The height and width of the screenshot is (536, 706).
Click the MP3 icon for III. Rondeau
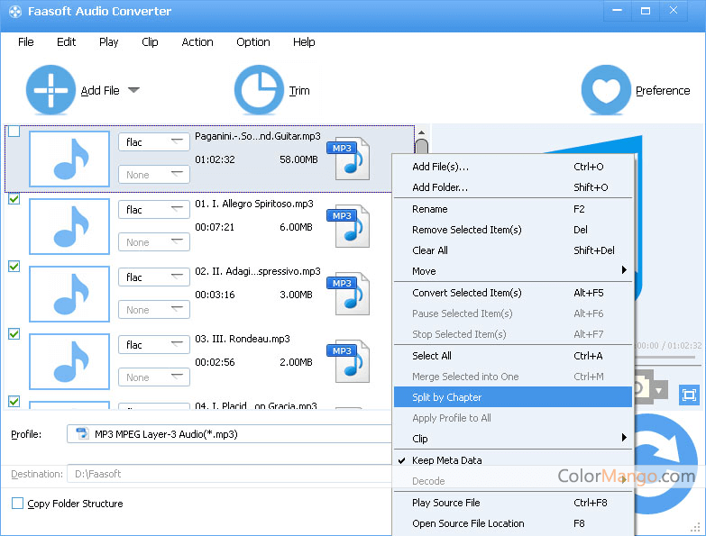(347, 362)
